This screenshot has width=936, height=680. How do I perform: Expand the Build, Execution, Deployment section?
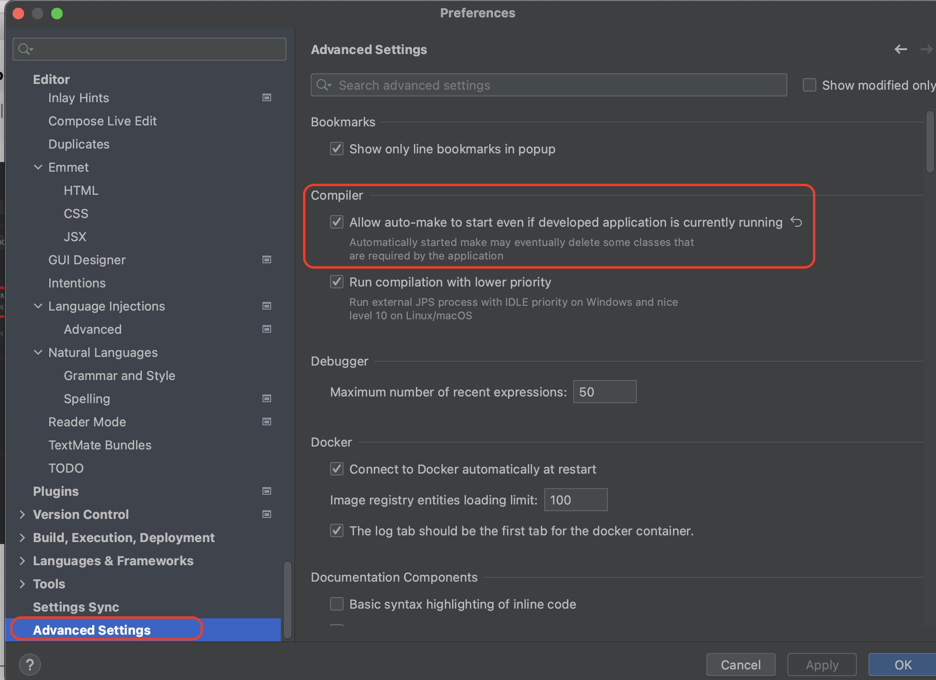[22, 538]
